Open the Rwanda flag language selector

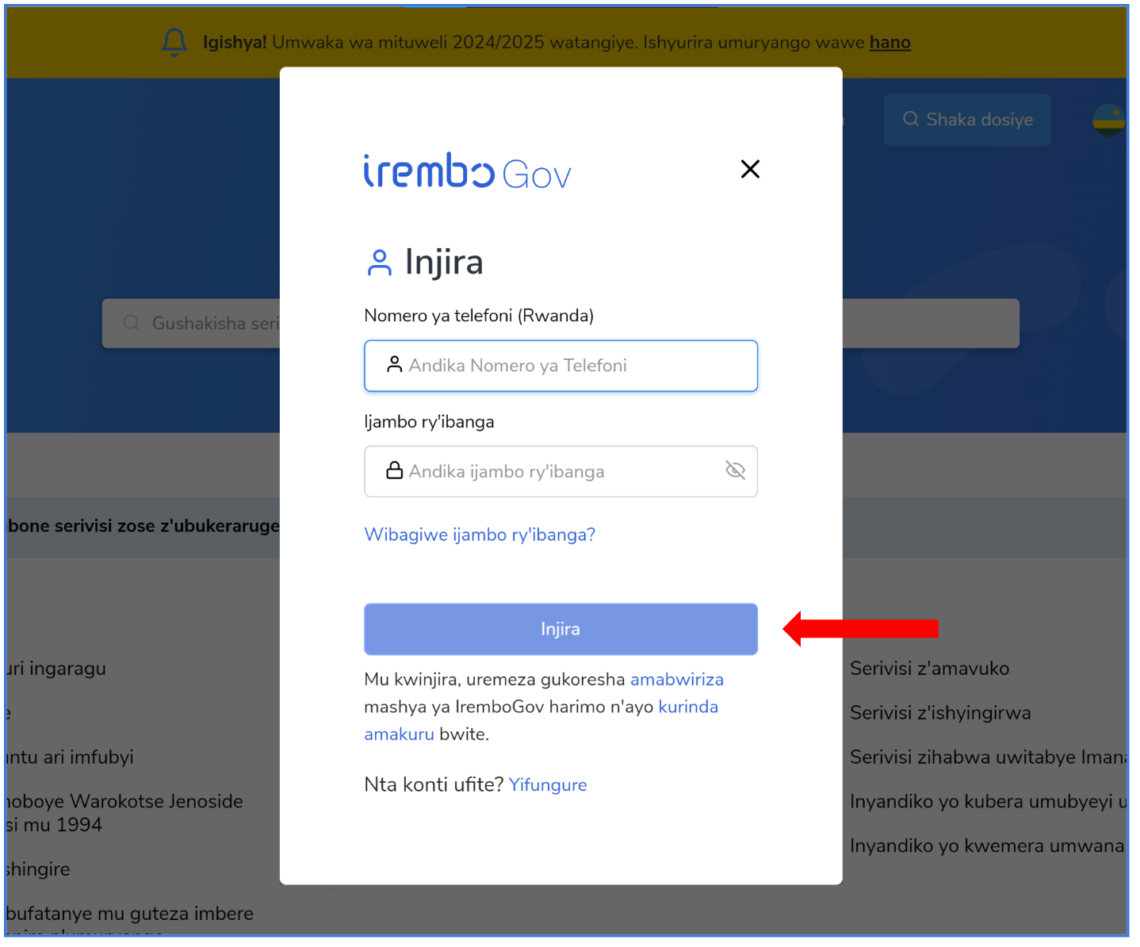click(x=1108, y=120)
